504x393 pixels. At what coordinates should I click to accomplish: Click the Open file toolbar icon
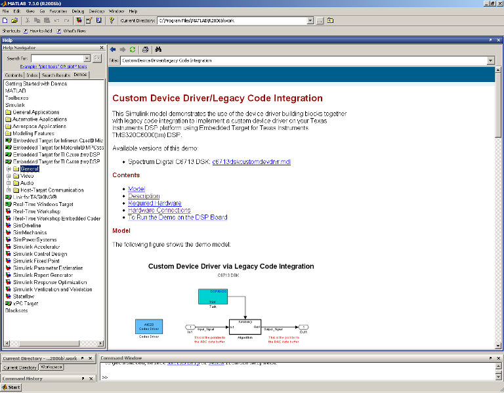click(14, 20)
